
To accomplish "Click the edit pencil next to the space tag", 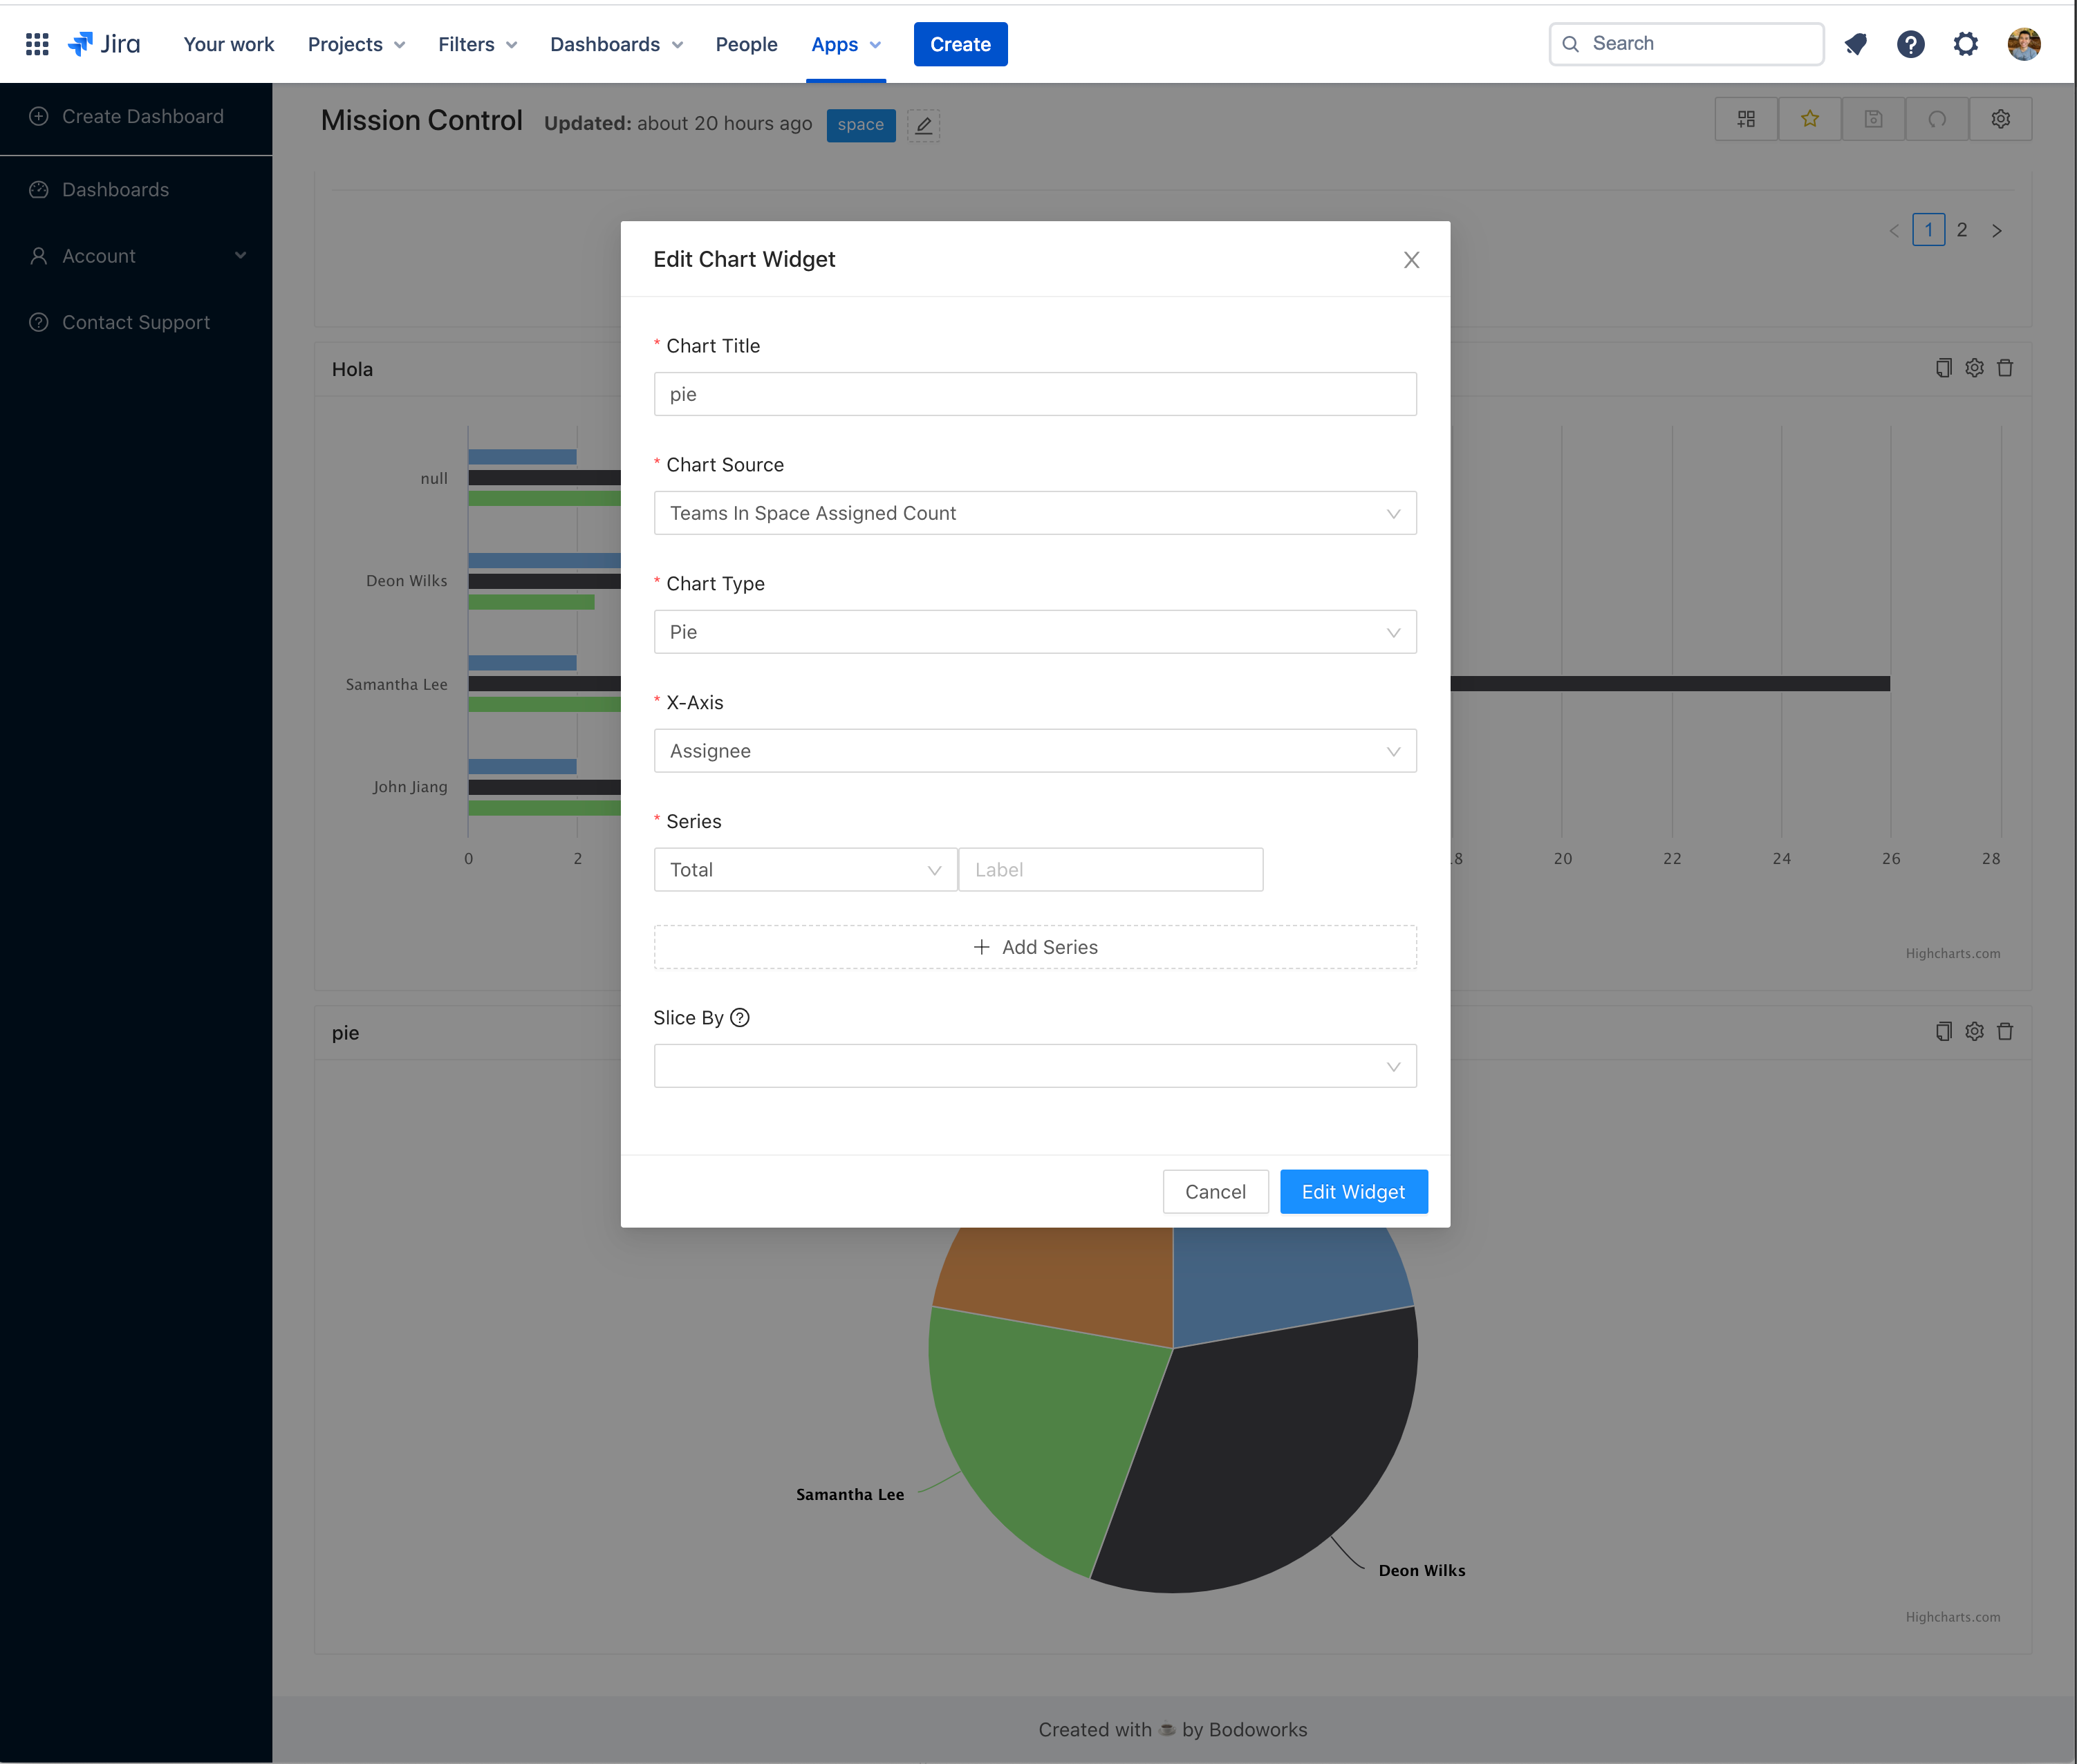I will tap(923, 125).
